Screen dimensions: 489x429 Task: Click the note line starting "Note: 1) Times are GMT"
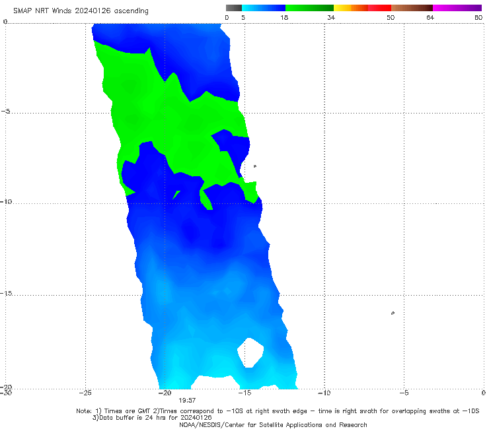coord(278,411)
